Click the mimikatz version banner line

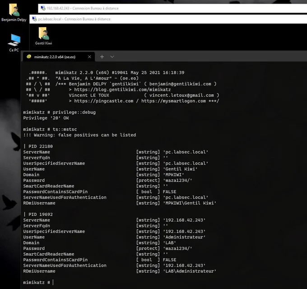pyautogui.click(x=120, y=72)
